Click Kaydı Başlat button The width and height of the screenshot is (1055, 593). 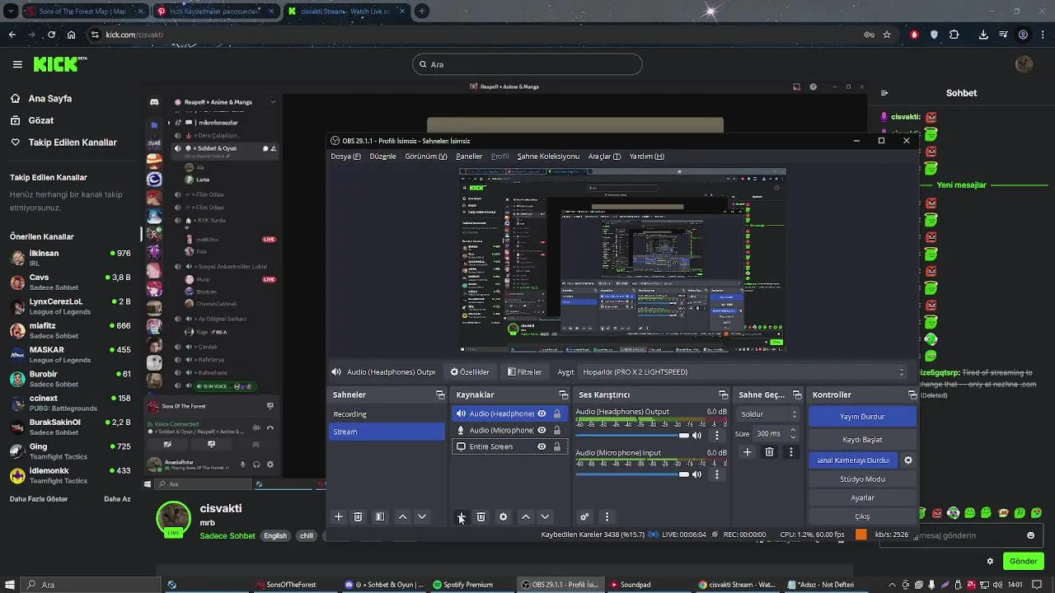pos(862,439)
